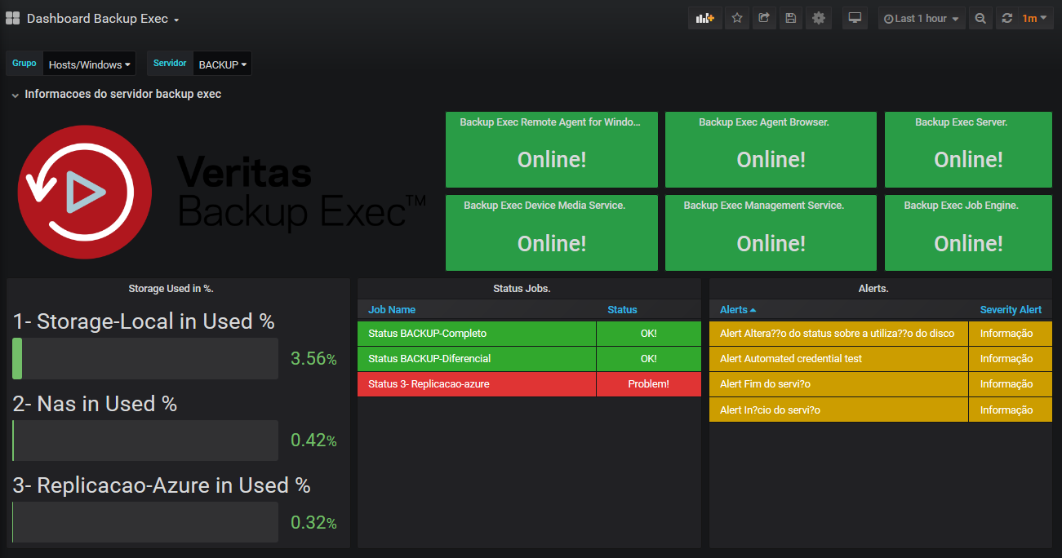Viewport: 1062px width, 558px height.
Task: Open dashboard settings gear icon
Action: pyautogui.click(x=819, y=18)
